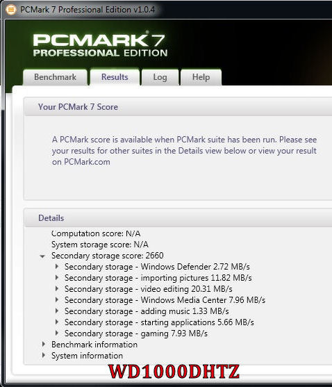Expand the Windows Defender 2.72 MB/s entry
Viewport: 332px width, 387px height.
[57, 267]
